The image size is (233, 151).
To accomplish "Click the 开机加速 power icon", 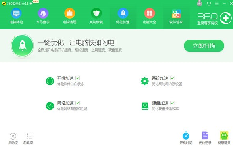I will 50,81.
